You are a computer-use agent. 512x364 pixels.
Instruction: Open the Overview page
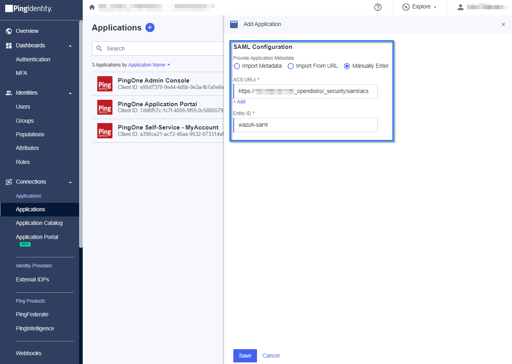point(27,31)
